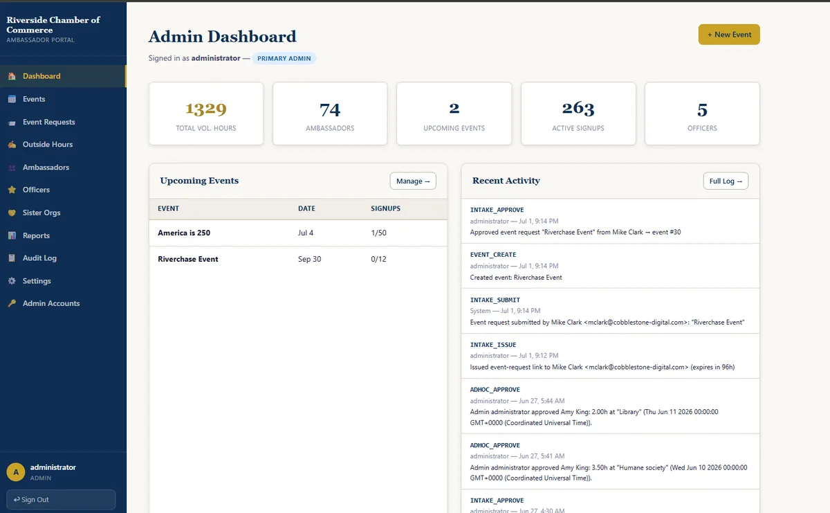Open Admin Accounts page

pyautogui.click(x=63, y=303)
